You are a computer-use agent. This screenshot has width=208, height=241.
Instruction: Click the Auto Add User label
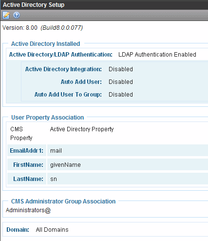click(81, 82)
